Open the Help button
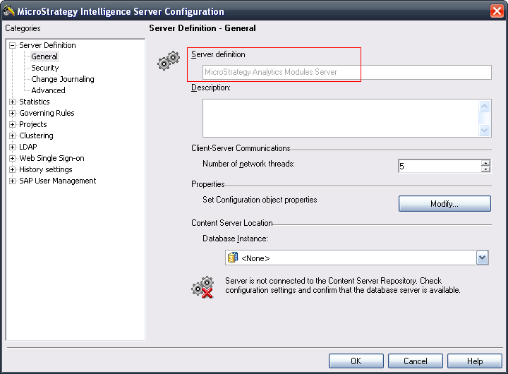Image resolution: width=508 pixels, height=374 pixels. click(475, 361)
